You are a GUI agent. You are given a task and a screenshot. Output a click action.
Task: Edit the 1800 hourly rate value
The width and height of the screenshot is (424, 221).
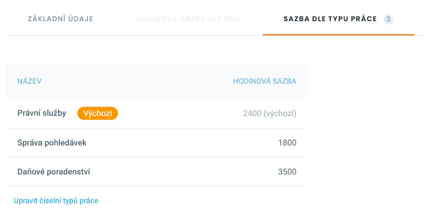coord(287,142)
